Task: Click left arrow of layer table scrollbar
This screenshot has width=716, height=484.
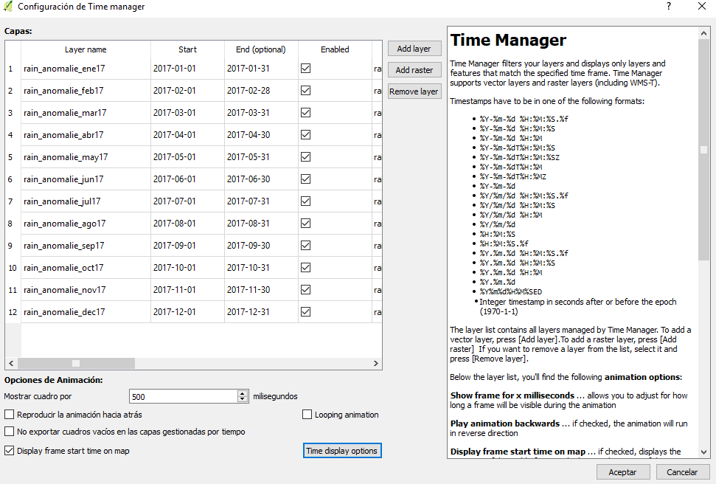Action: click(x=11, y=363)
